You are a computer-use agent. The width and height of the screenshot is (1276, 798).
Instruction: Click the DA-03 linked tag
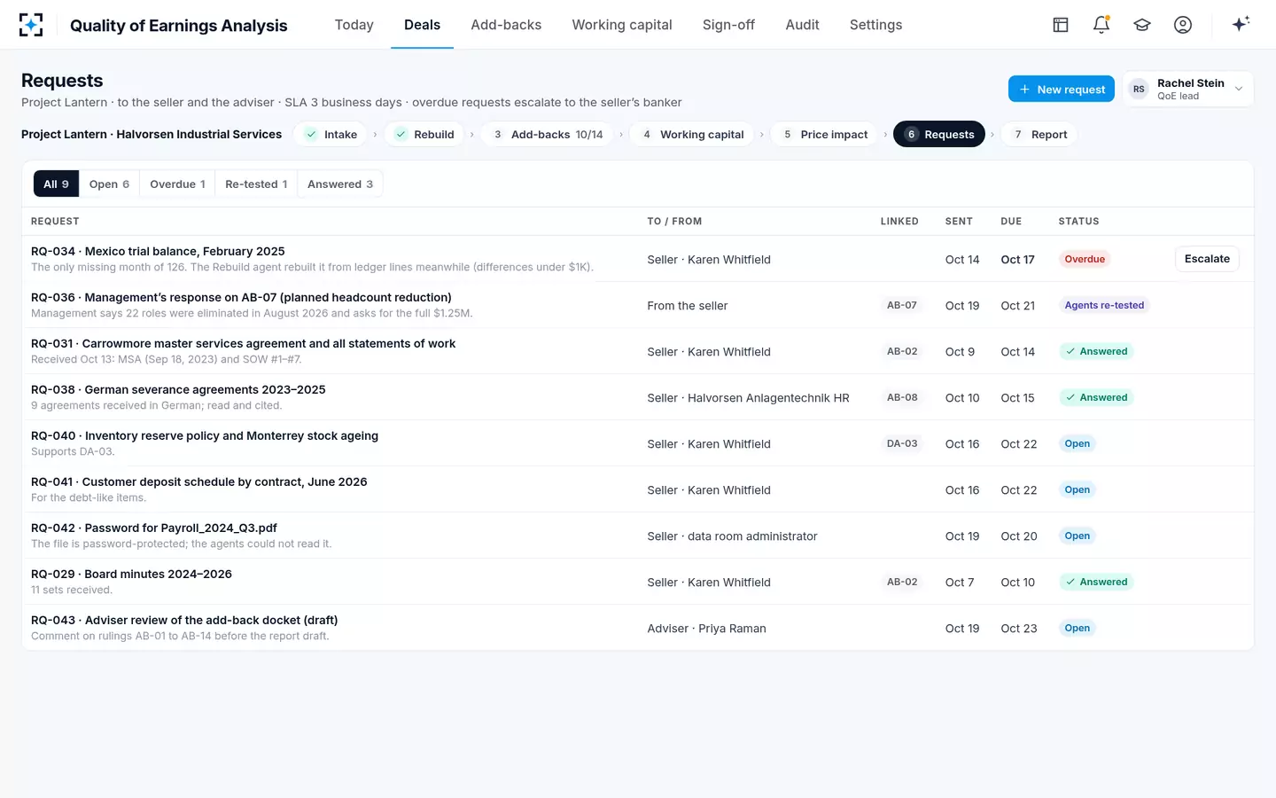tap(902, 443)
